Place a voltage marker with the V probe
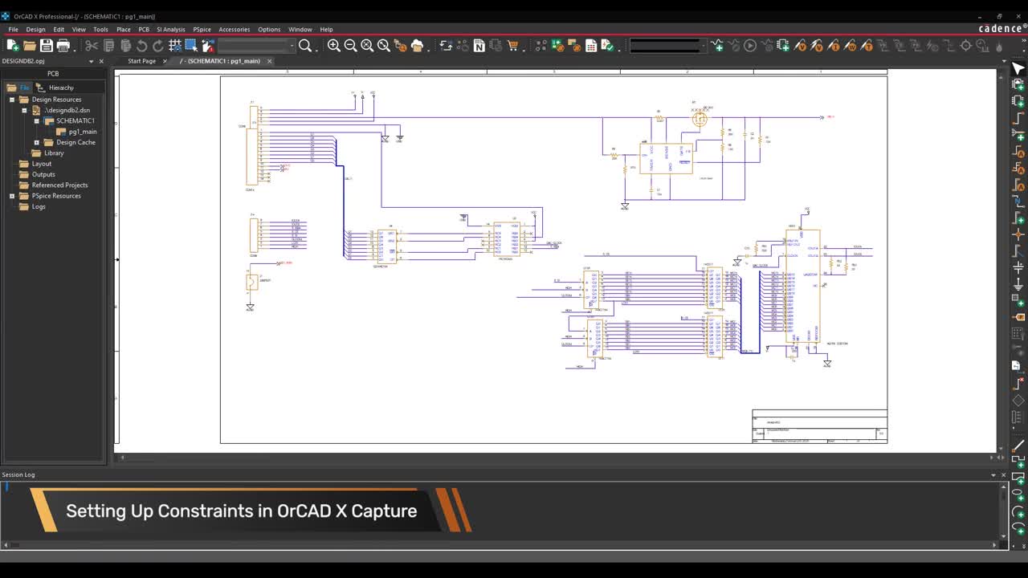 (800, 46)
